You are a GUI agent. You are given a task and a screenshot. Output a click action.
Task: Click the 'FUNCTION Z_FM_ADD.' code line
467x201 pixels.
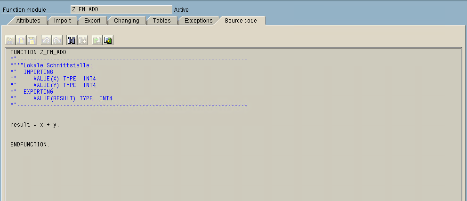(x=40, y=52)
